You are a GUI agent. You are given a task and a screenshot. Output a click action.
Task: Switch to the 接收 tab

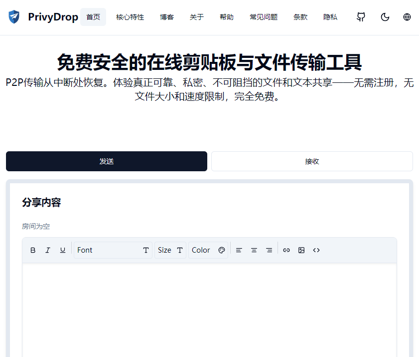click(312, 161)
